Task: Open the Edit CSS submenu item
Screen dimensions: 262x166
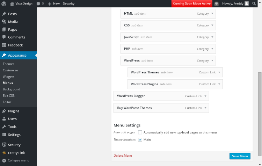Action: click(9, 96)
